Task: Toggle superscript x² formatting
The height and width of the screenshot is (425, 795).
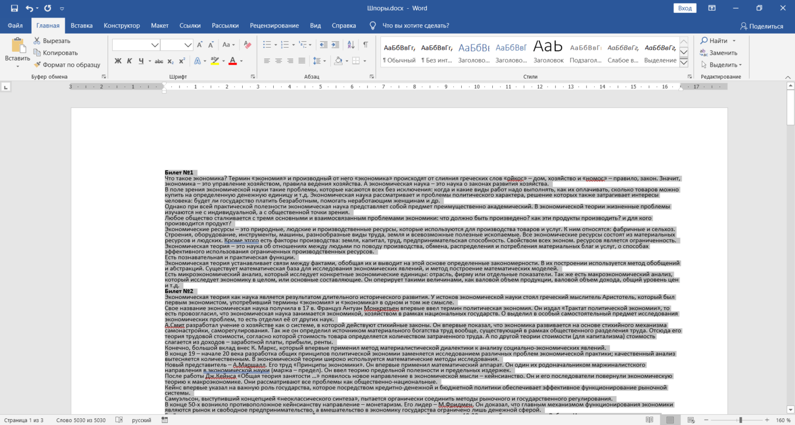Action: tap(182, 61)
